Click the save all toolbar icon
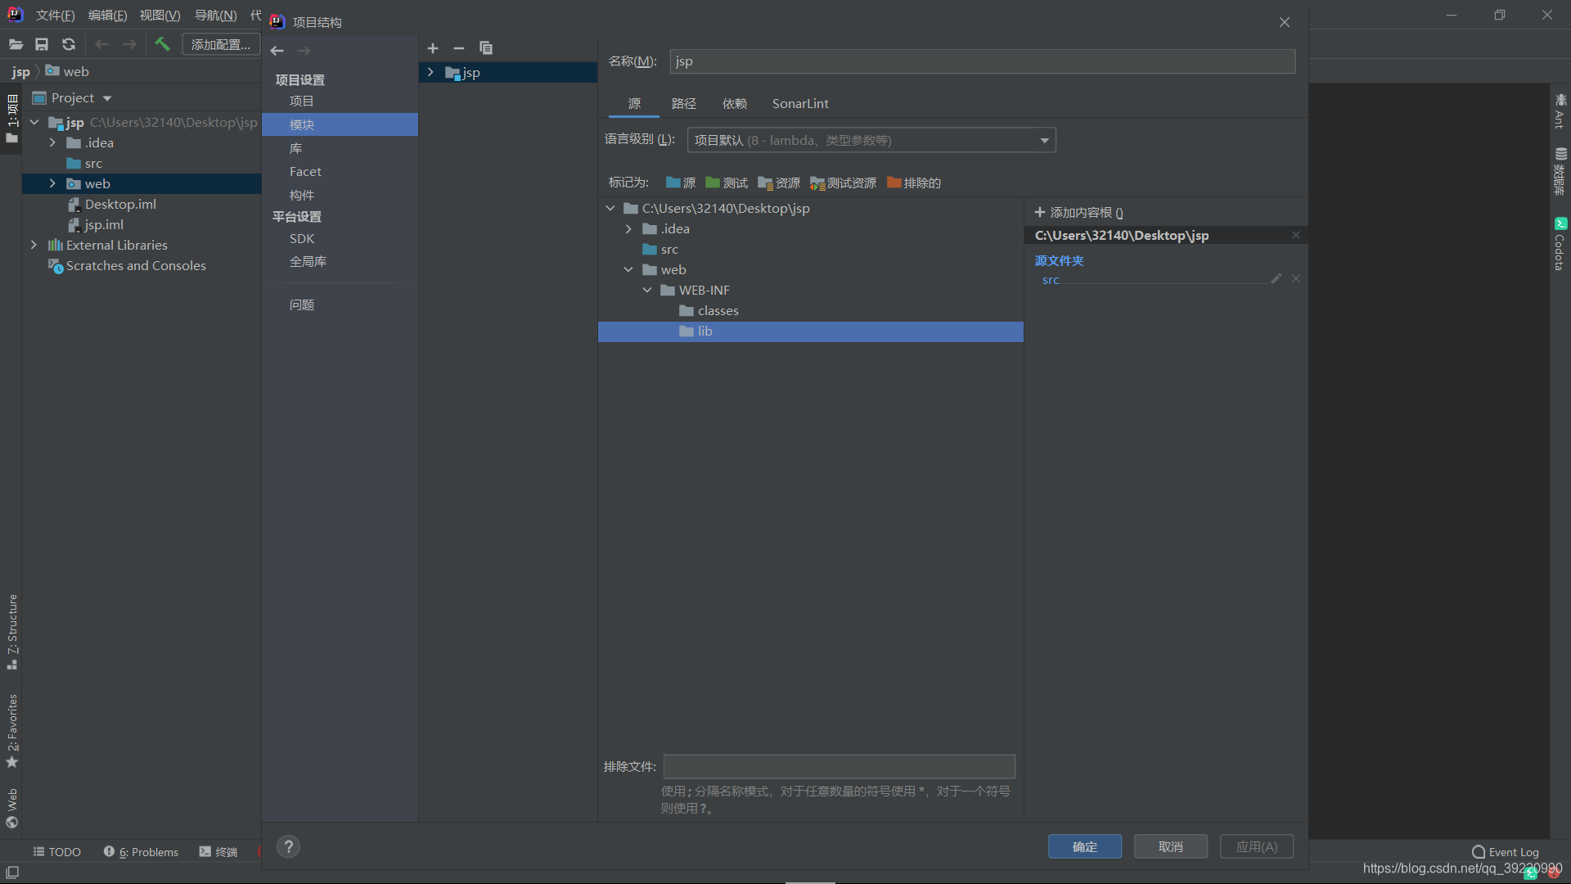Screen dimensions: 1571x884 tap(42, 44)
